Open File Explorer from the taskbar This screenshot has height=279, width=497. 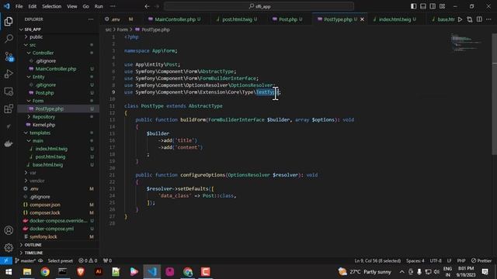pos(27,272)
